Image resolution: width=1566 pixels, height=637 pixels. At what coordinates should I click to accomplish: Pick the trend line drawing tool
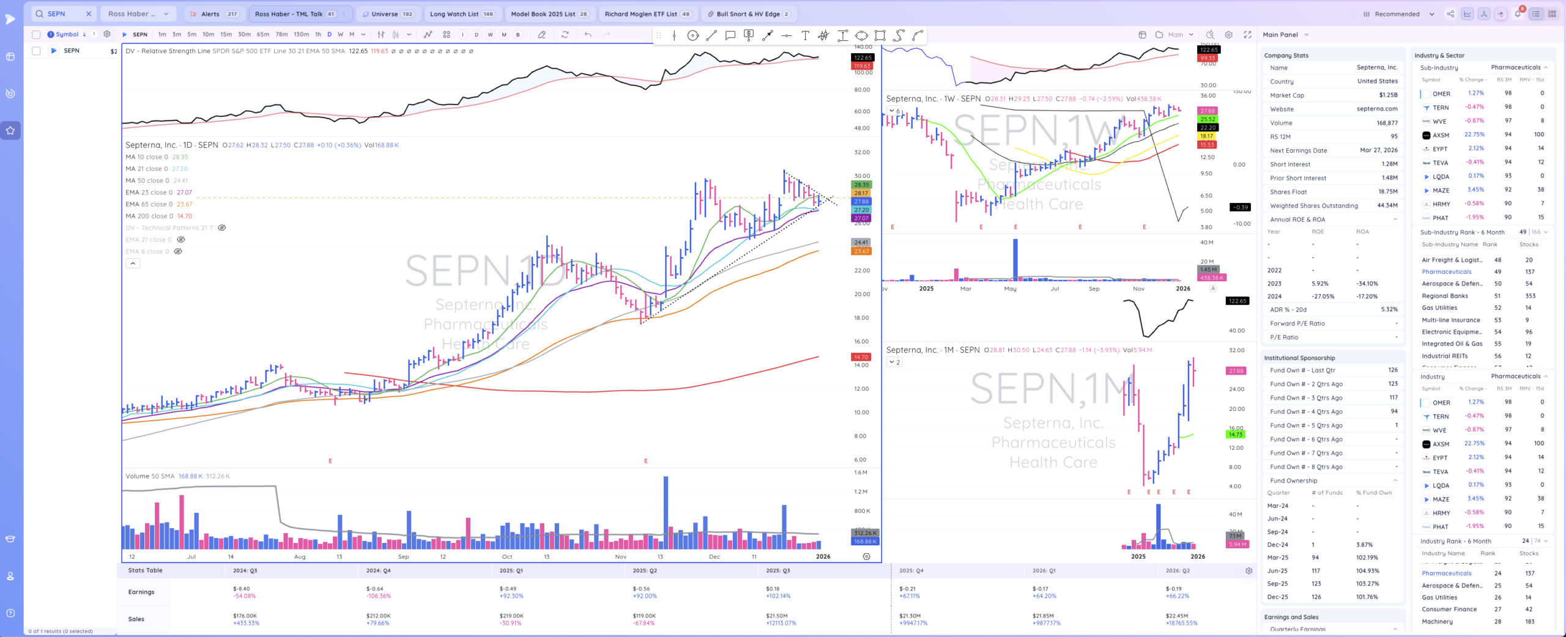[711, 35]
